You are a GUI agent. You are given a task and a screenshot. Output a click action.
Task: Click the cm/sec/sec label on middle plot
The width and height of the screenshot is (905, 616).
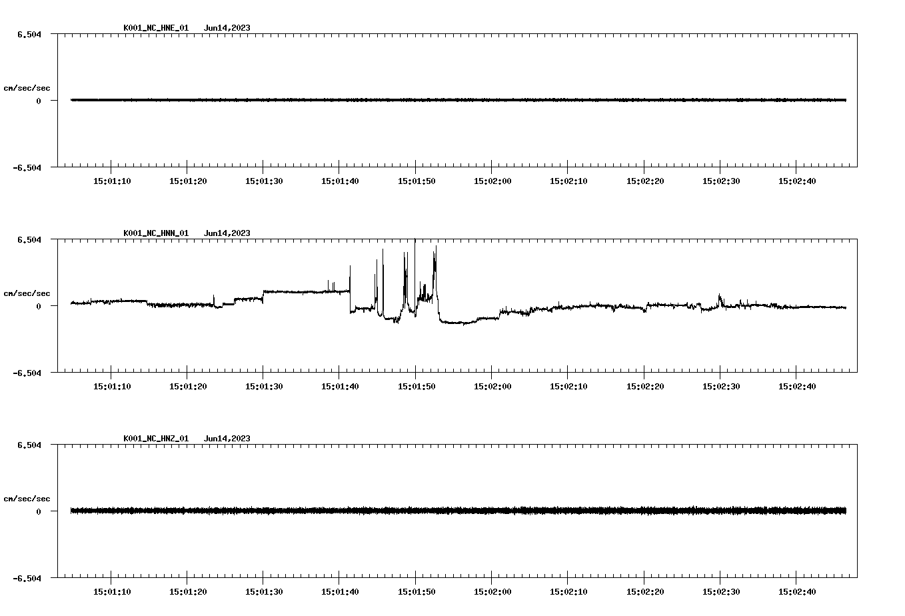coord(27,293)
